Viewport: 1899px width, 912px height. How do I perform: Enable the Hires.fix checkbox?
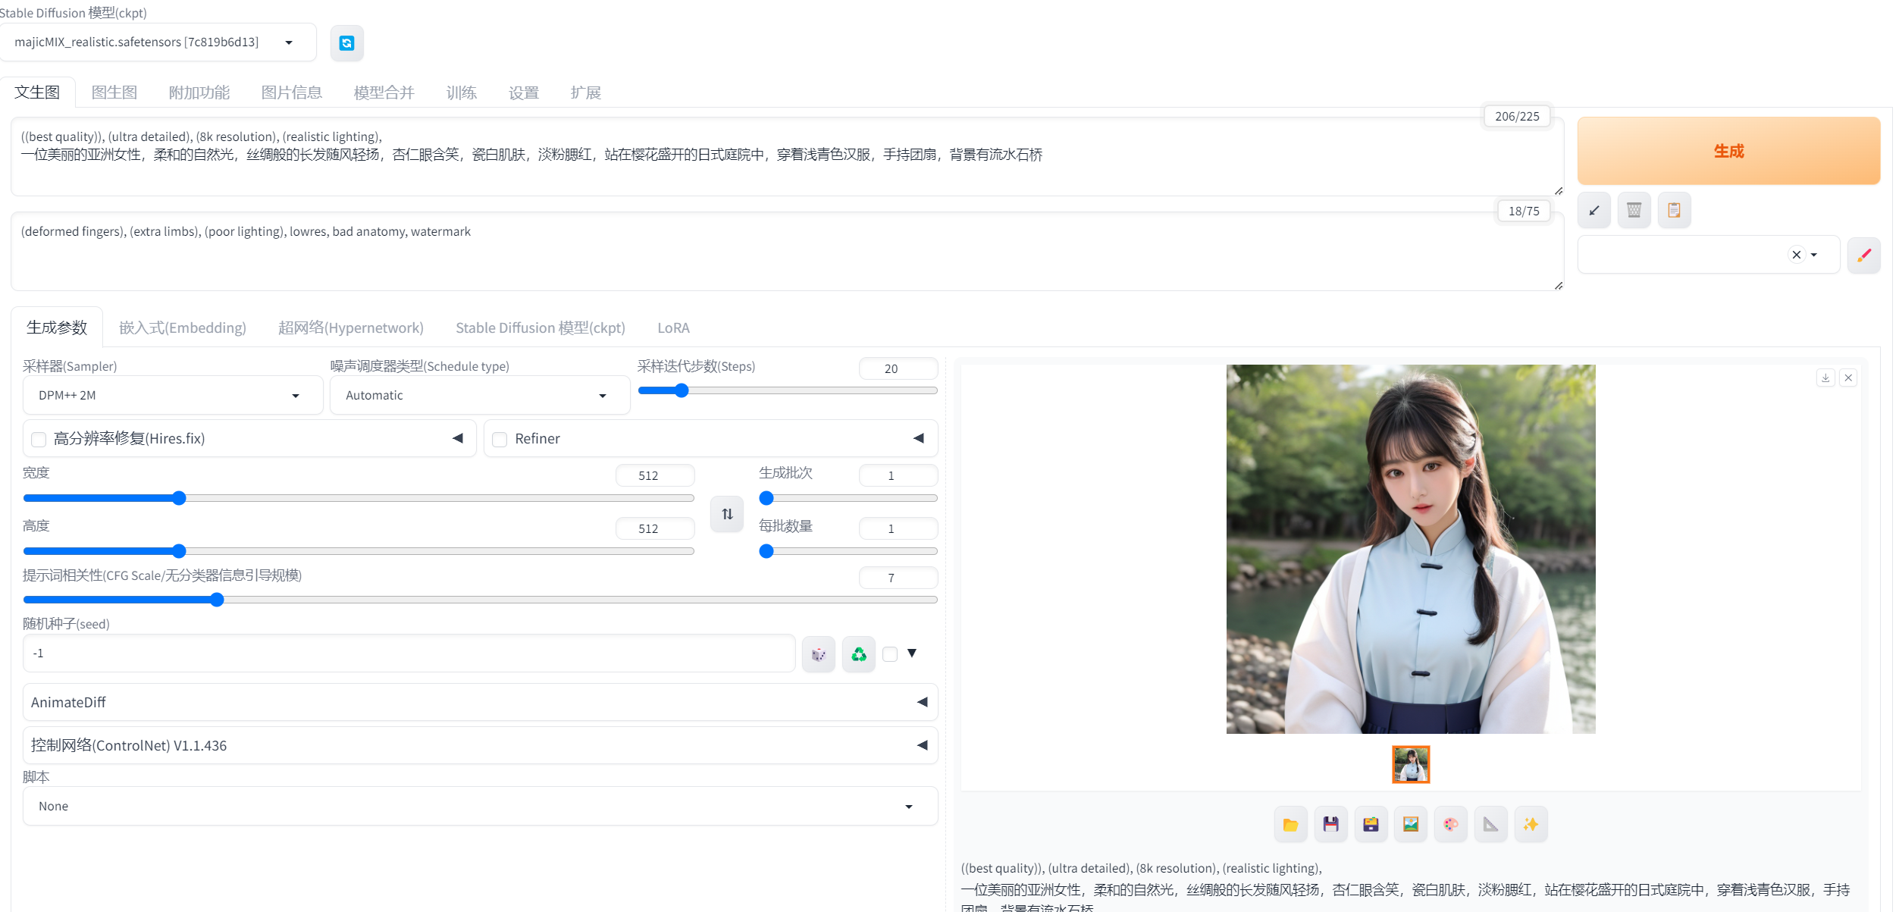tap(39, 440)
